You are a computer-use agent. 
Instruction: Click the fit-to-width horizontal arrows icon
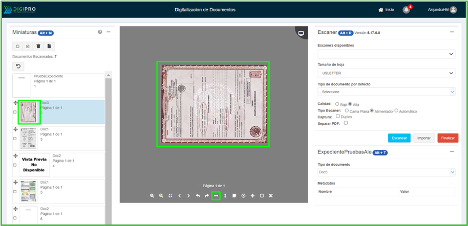pyautogui.click(x=216, y=196)
